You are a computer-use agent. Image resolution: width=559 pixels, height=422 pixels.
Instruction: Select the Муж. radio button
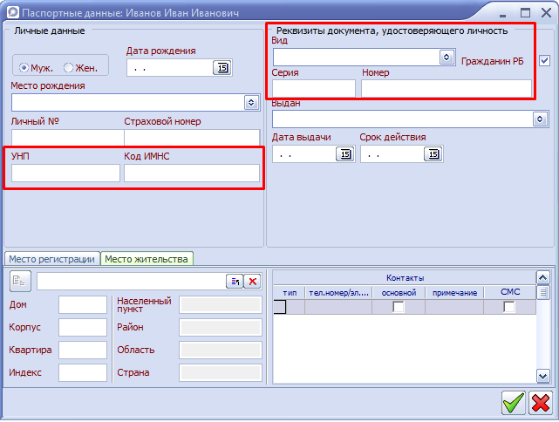[x=24, y=68]
